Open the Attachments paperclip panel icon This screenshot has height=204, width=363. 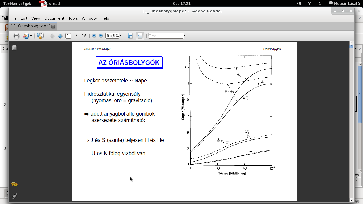point(14,196)
